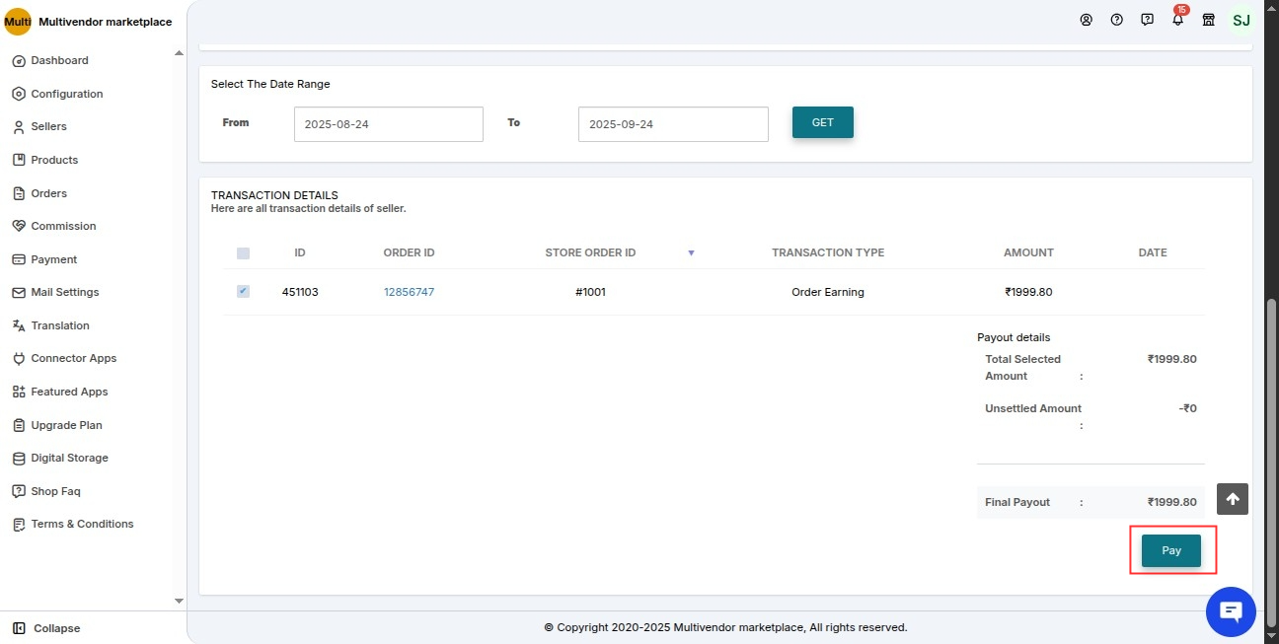The height and width of the screenshot is (644, 1279).
Task: Click the Sellers person icon
Action: point(19,127)
